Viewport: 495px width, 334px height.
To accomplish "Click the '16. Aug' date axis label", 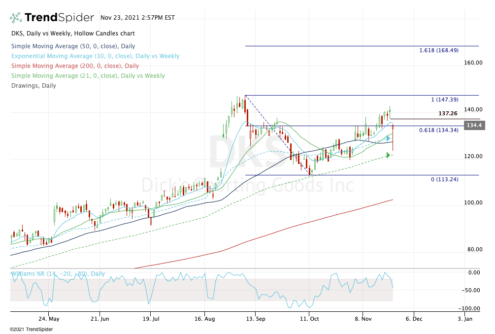I will coord(204,319).
